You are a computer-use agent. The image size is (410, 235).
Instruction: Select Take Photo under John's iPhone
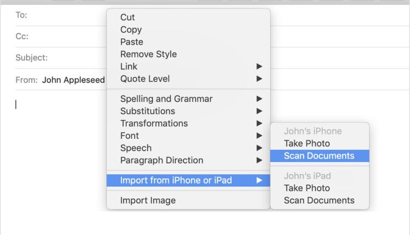(307, 144)
